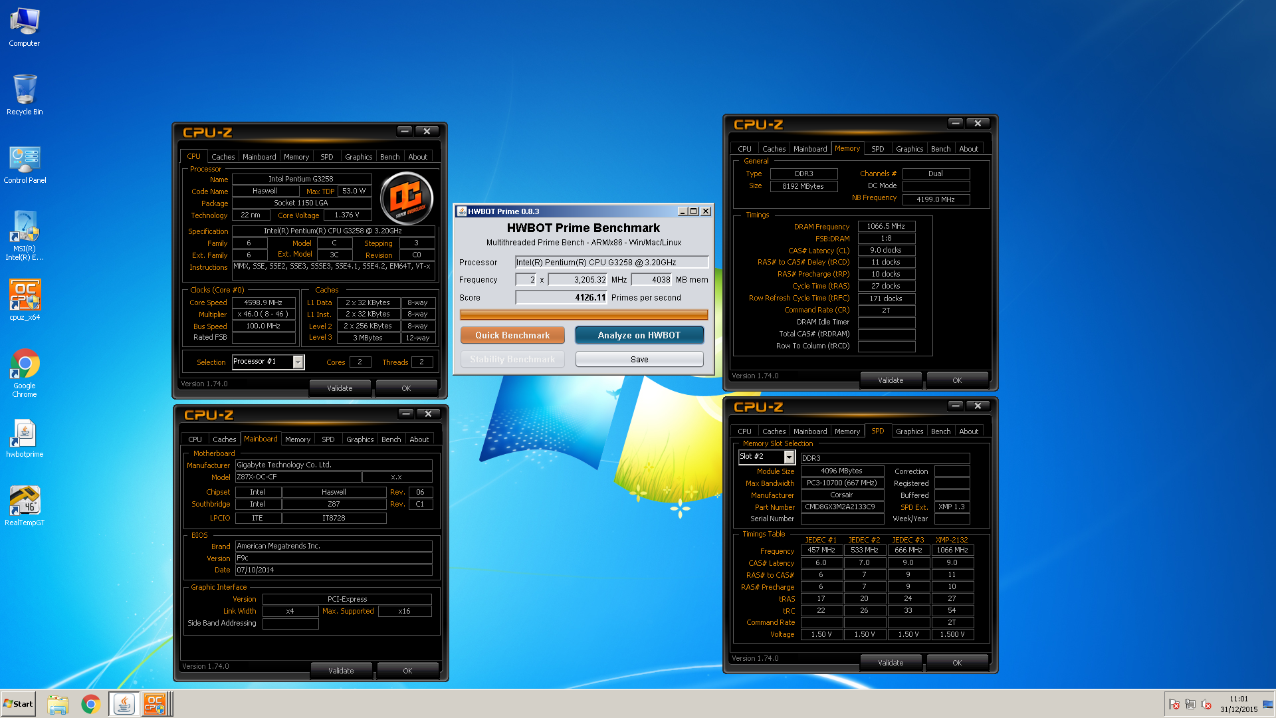
Task: Click BIOS date 07/10/2014
Action: [x=334, y=570]
